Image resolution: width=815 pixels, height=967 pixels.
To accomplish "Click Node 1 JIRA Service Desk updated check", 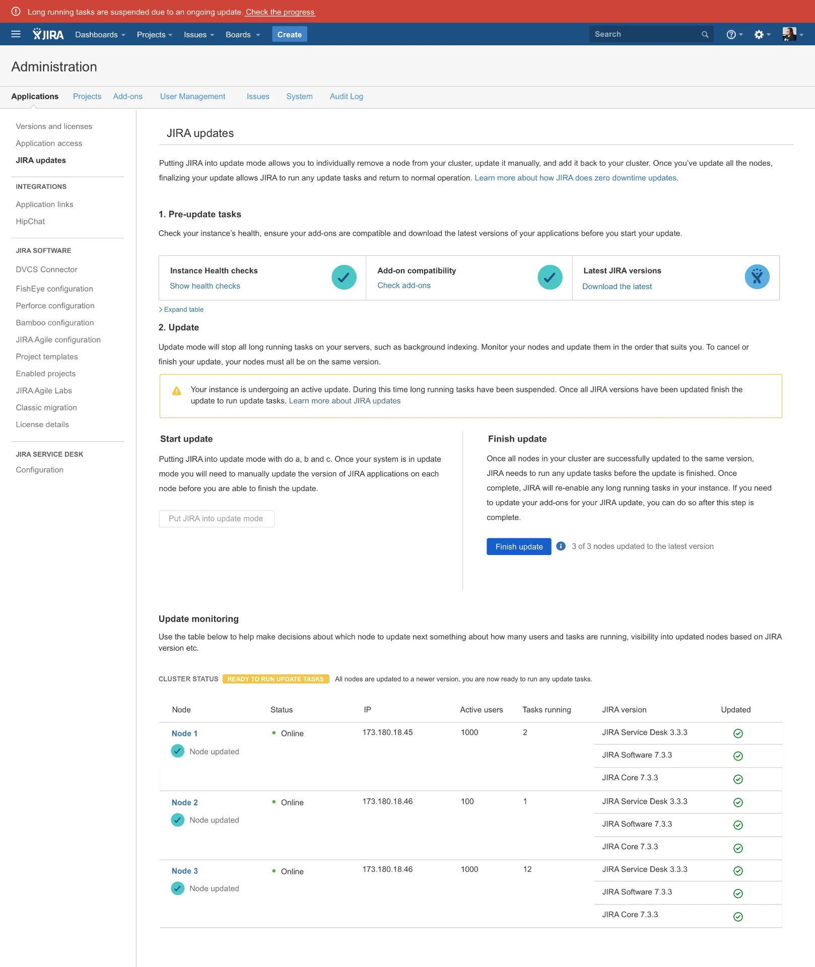I will point(738,733).
